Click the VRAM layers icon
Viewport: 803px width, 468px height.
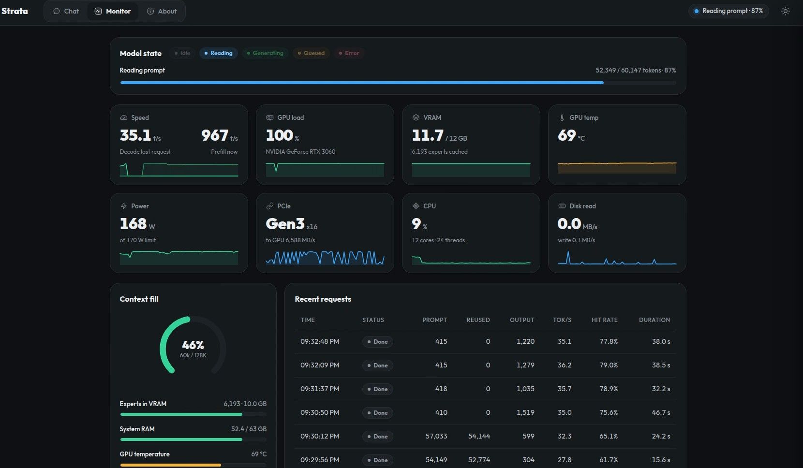[416, 117]
